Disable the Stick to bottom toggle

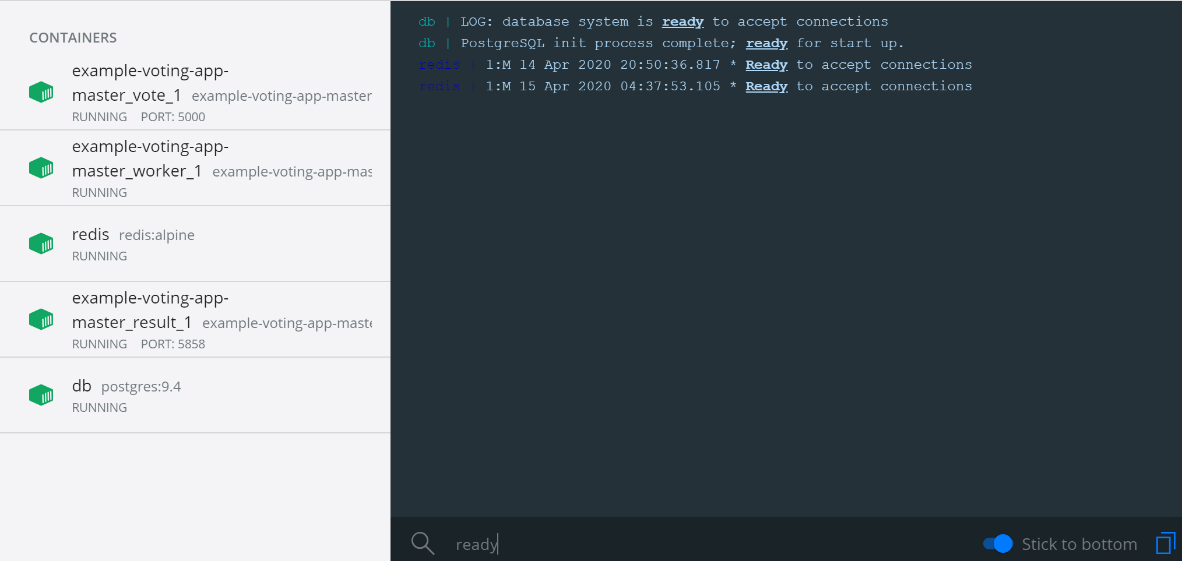click(x=998, y=544)
